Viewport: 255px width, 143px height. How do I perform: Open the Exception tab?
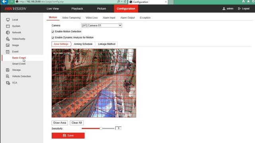tap(145, 17)
